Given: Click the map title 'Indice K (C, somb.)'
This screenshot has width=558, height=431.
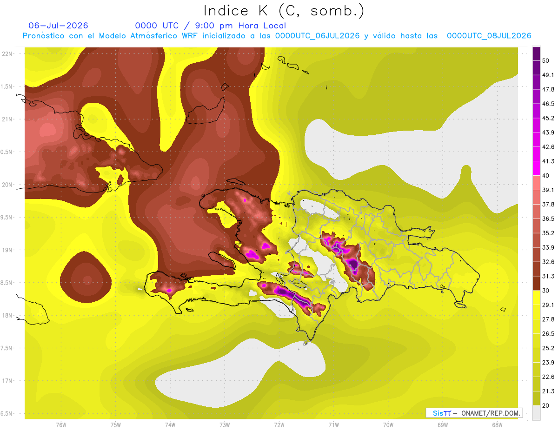Looking at the screenshot, I should click(x=284, y=11).
